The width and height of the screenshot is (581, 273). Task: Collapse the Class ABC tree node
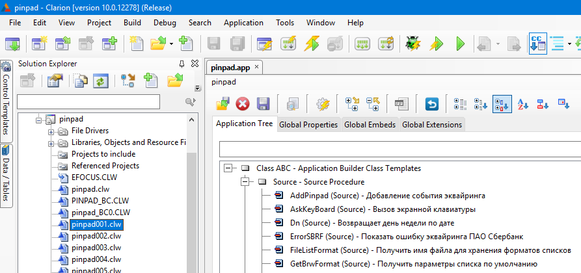pos(228,168)
